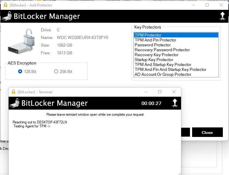This screenshot has height=175, width=229.
Task: Select TPM And Startup Key Protector
Action: coord(176,64)
